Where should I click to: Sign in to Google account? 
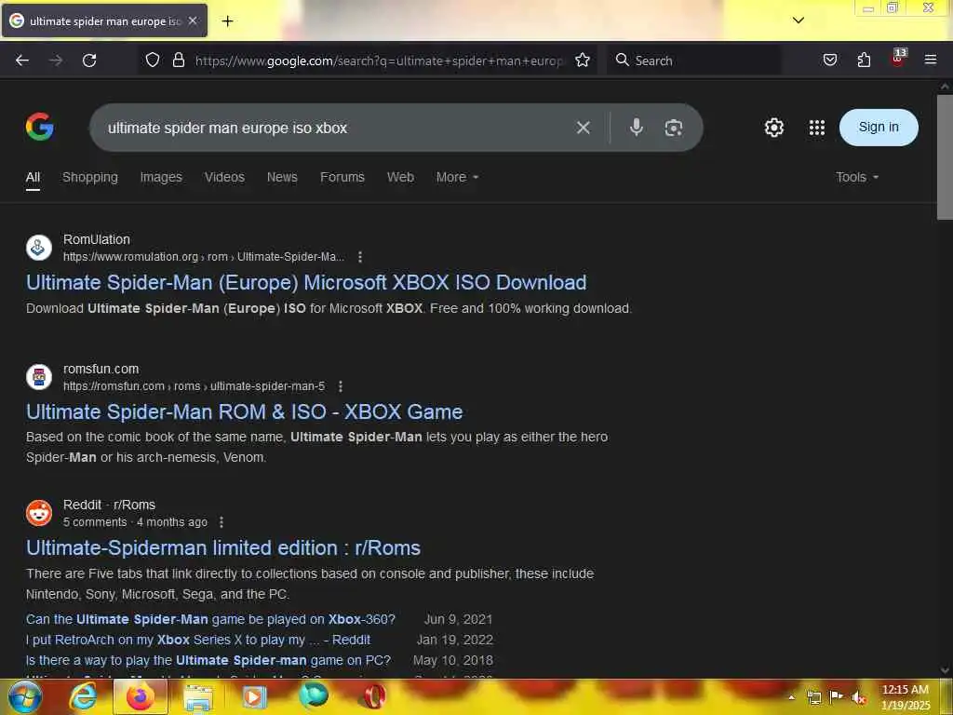click(879, 127)
